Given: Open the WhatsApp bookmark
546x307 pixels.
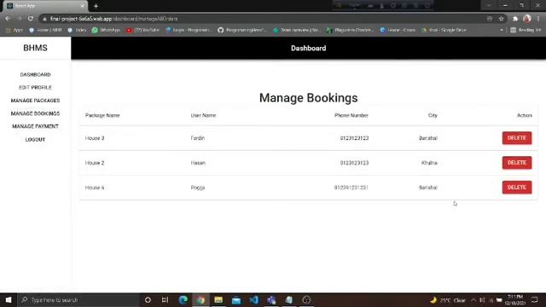Looking at the screenshot, I should click(x=106, y=31).
